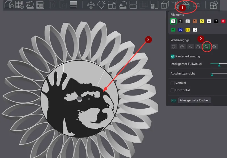Choose the Sphere brush tool type

pos(182,47)
